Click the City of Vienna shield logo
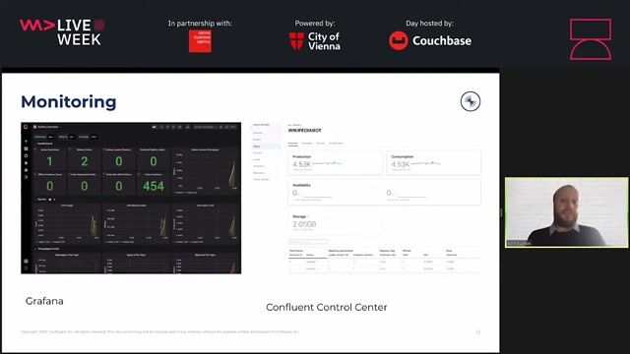The height and width of the screenshot is (354, 630). (296, 41)
